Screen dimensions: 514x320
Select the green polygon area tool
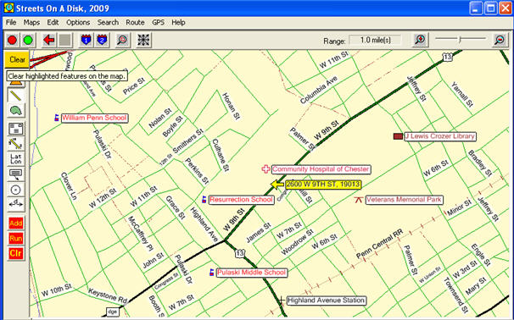[16, 111]
